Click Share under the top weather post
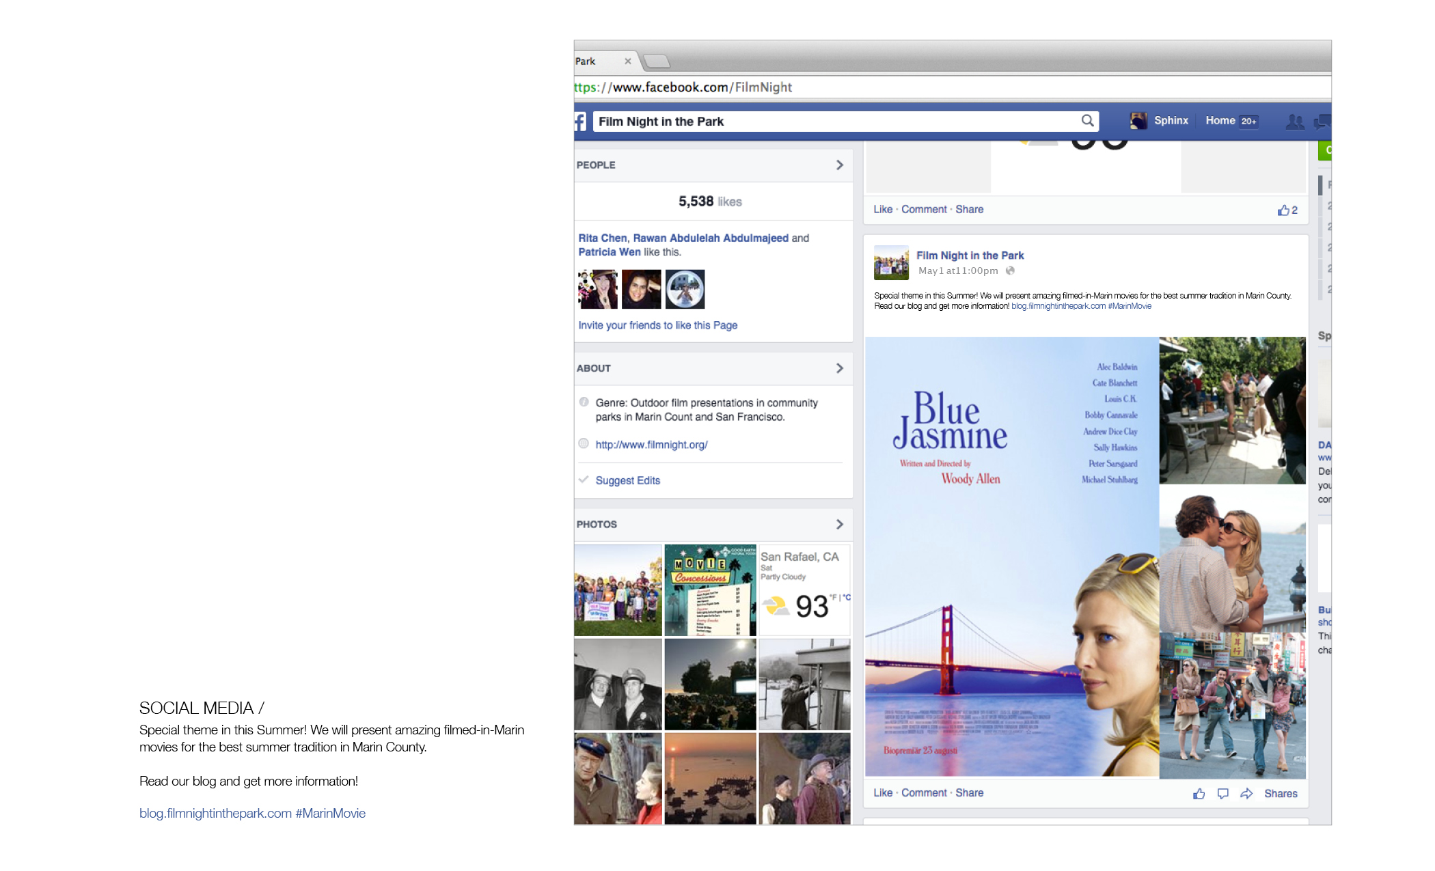 (969, 209)
